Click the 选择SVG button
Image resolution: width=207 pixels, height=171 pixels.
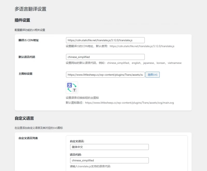click(153, 75)
